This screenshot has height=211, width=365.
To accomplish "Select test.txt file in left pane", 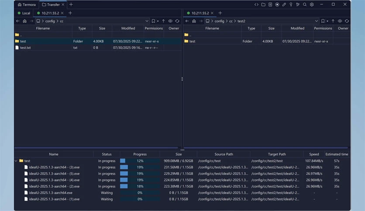I will pyautogui.click(x=97, y=48).
